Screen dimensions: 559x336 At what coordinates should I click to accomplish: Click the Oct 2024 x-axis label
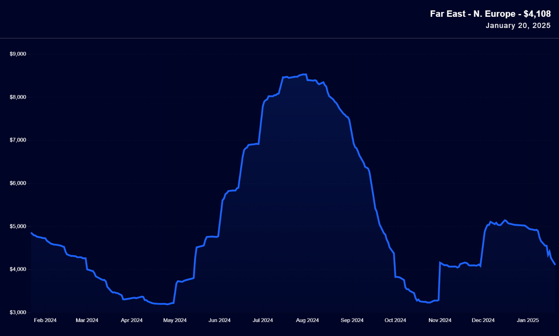[x=395, y=320]
